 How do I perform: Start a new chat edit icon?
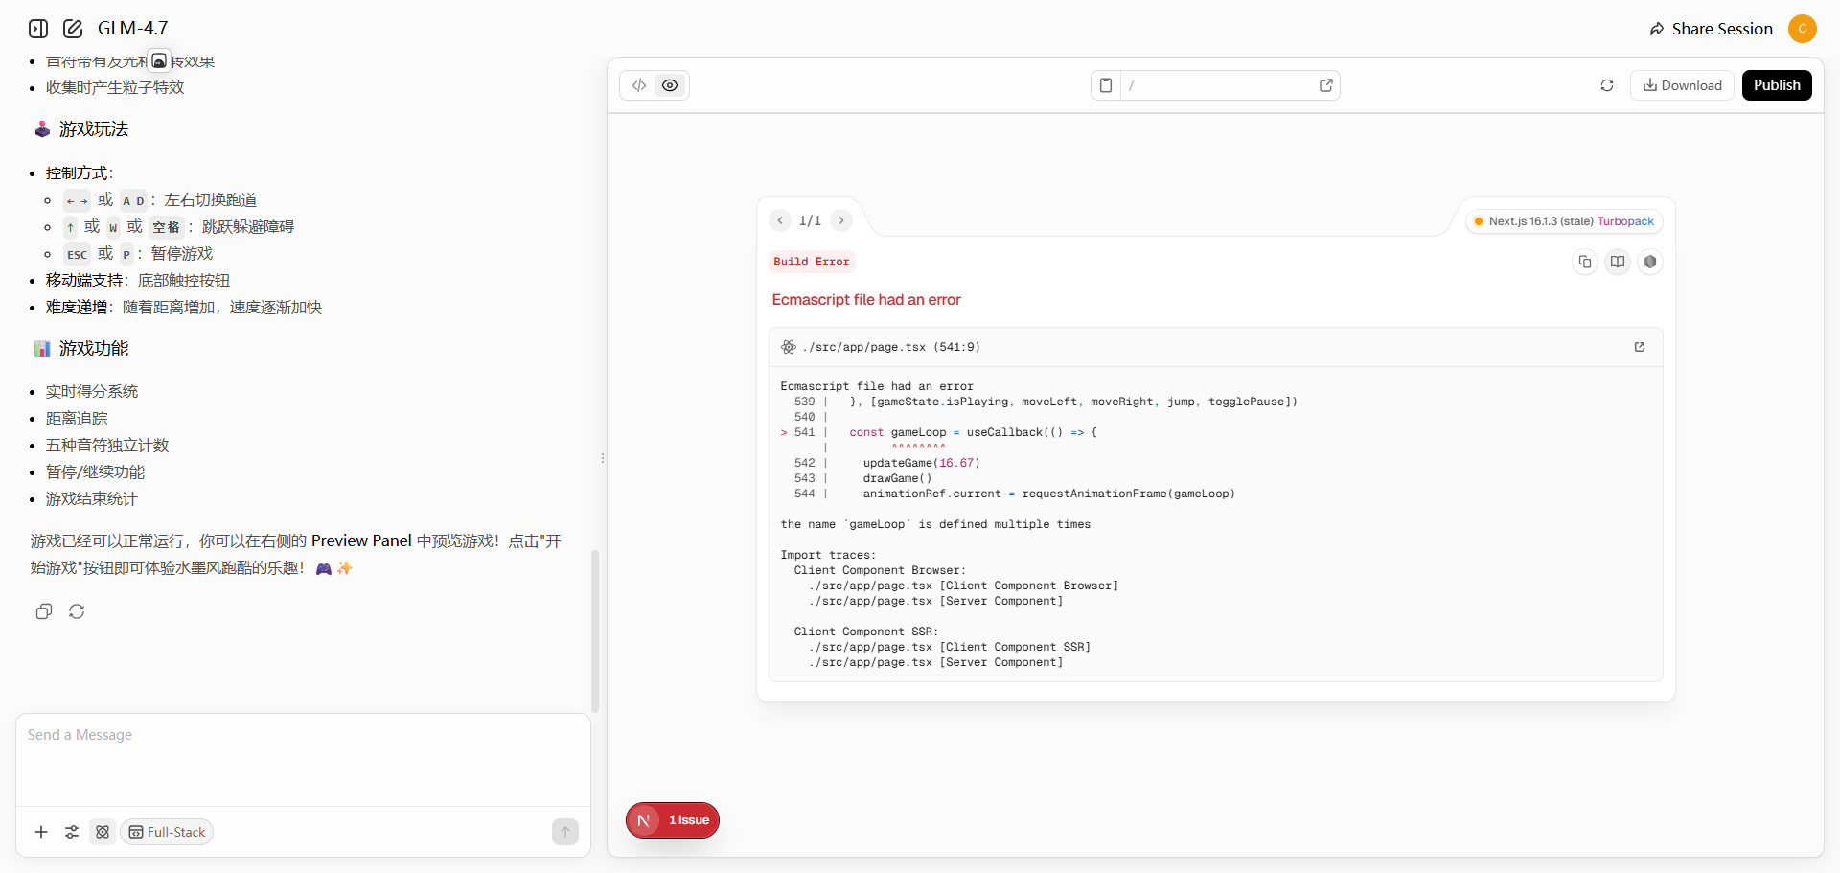point(73,29)
